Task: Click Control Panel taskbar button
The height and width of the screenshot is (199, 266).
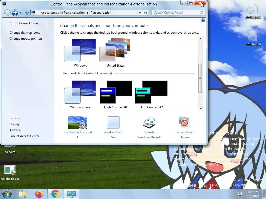Action: pos(71,194)
